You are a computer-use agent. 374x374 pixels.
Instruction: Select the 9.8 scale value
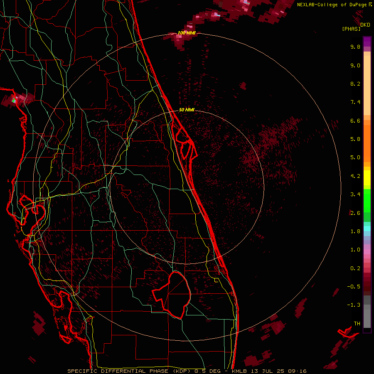pyautogui.click(x=355, y=47)
